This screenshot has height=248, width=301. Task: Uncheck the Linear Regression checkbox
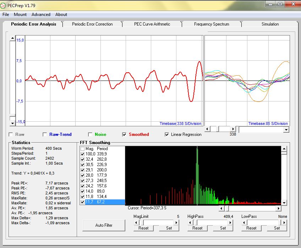167,134
